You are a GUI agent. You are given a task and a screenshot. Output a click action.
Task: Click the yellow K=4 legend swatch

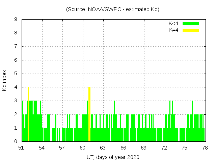tap(191, 30)
